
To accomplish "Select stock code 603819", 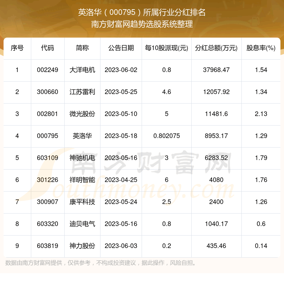I will pos(48,246).
